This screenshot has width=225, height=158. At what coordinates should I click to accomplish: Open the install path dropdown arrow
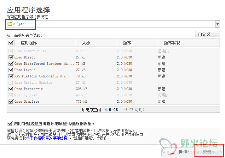coord(217,24)
